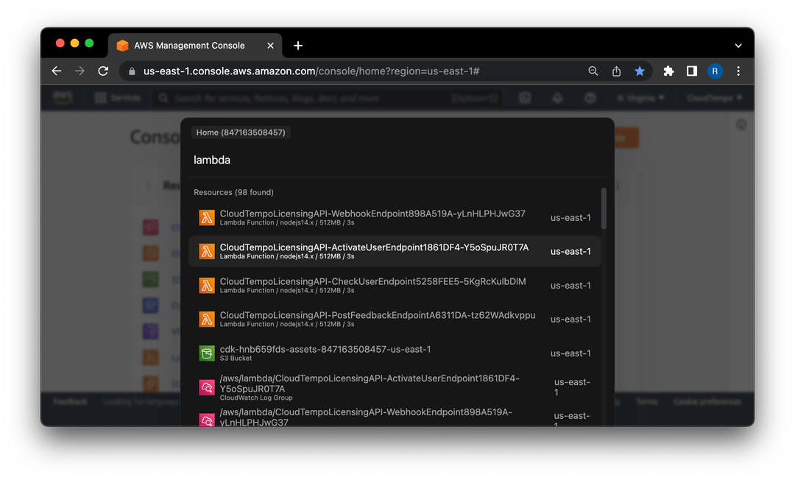Screen dimensions: 795x480
Task: Expand the tab search chevron
Action: tap(738, 46)
